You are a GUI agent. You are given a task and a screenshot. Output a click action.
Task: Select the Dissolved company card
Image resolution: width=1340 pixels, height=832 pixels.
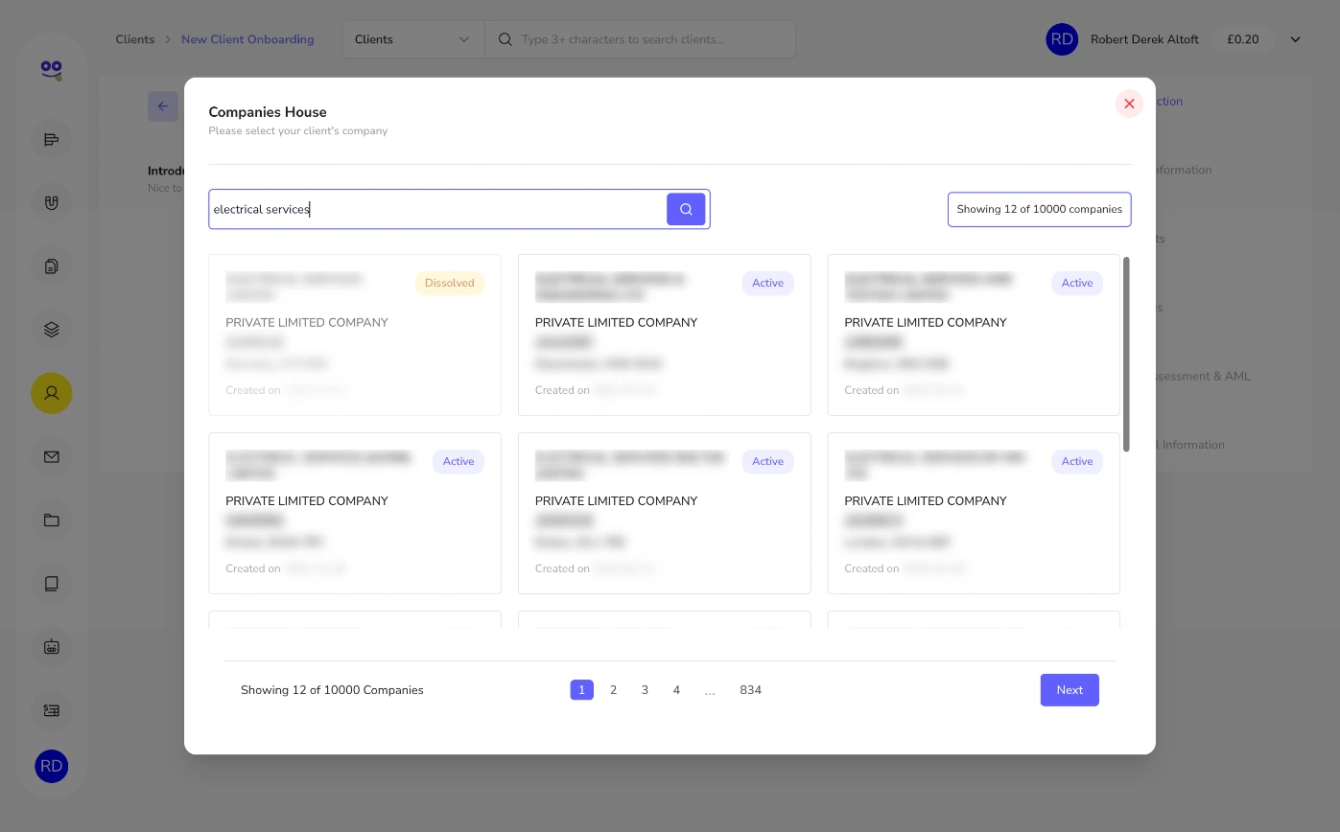(355, 335)
